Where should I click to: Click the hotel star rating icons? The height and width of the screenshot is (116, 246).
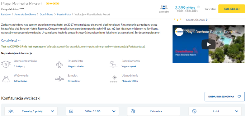pos(53,4)
